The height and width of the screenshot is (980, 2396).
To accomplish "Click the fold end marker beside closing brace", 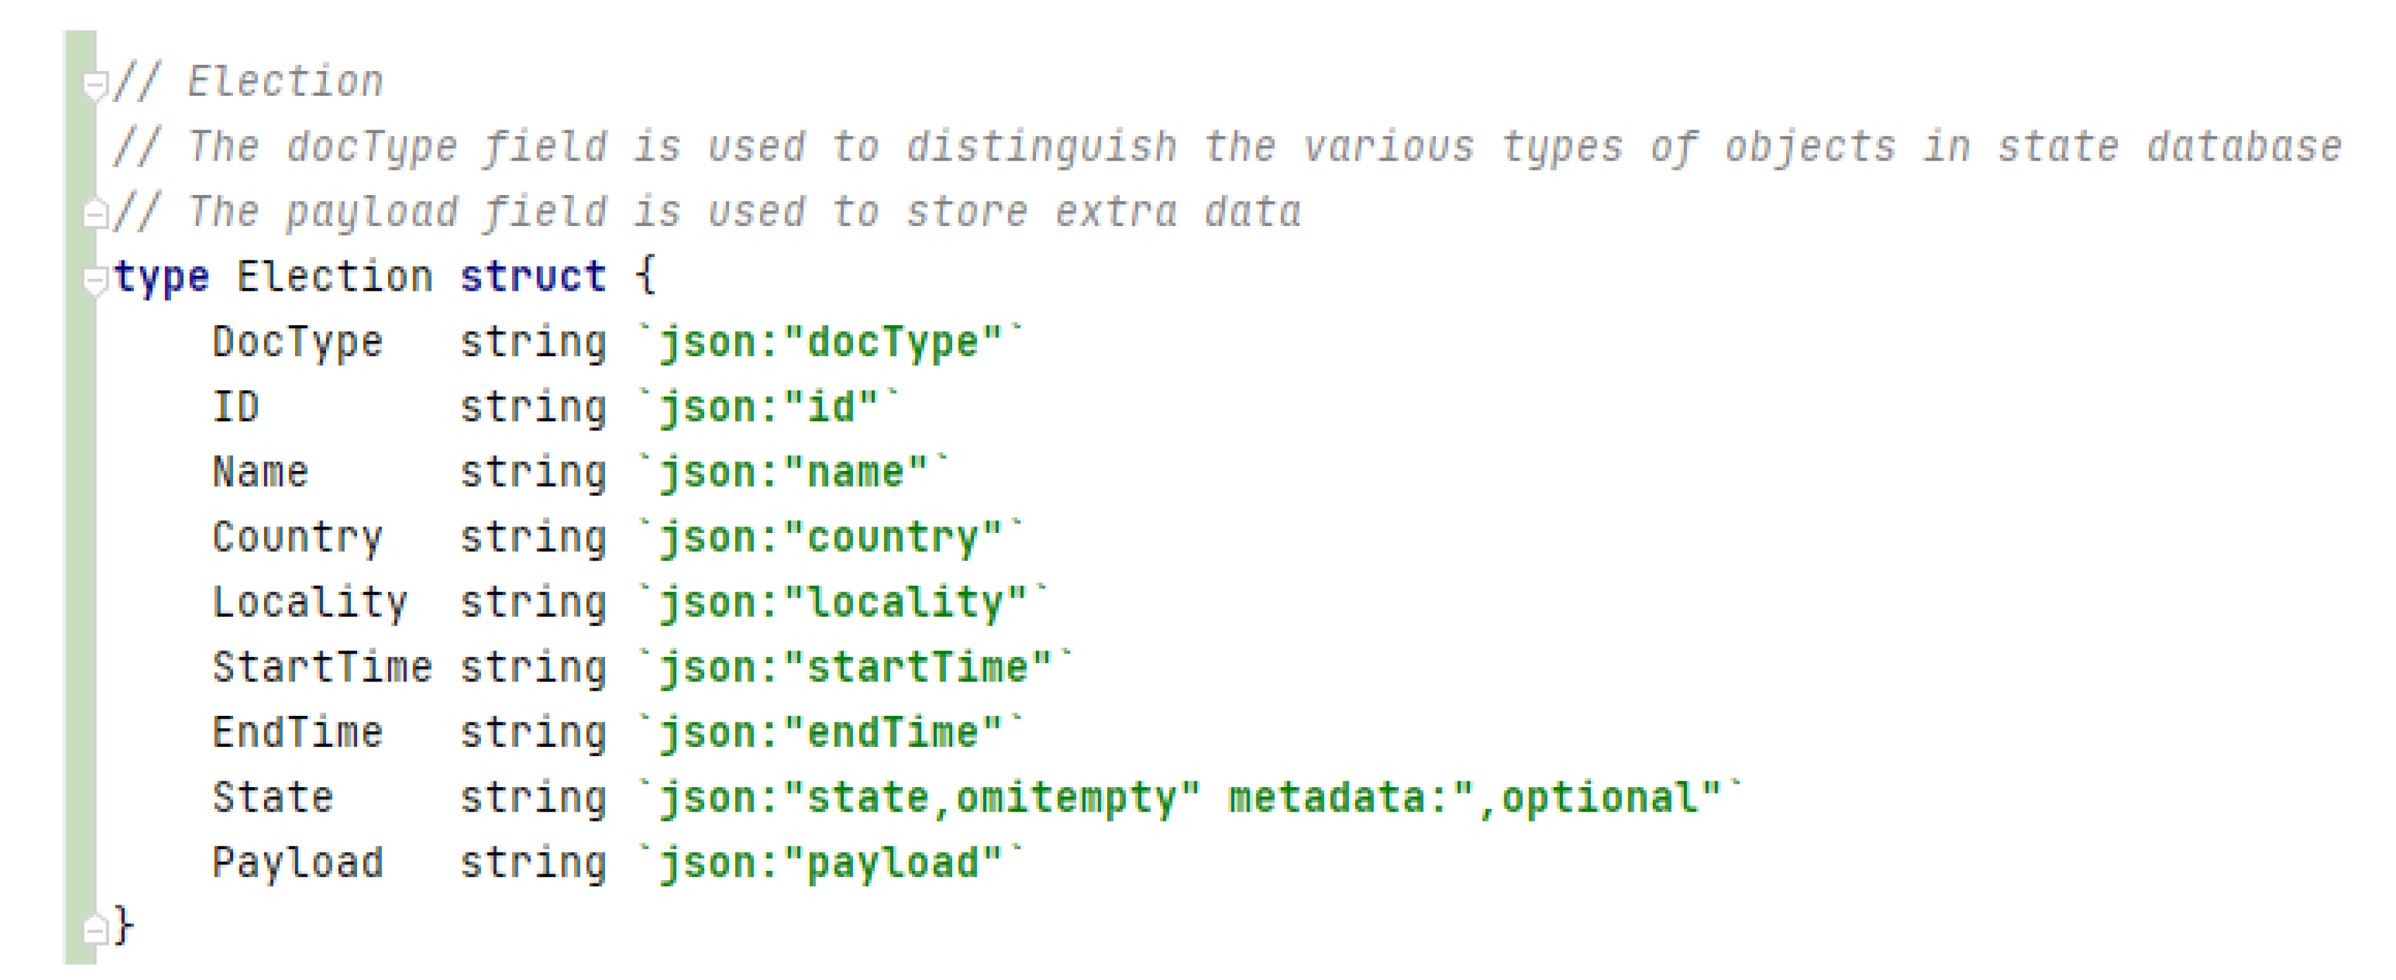I will coord(95,929).
